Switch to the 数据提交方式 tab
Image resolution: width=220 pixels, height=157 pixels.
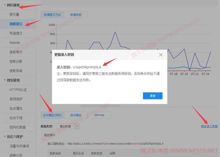[52, 15]
